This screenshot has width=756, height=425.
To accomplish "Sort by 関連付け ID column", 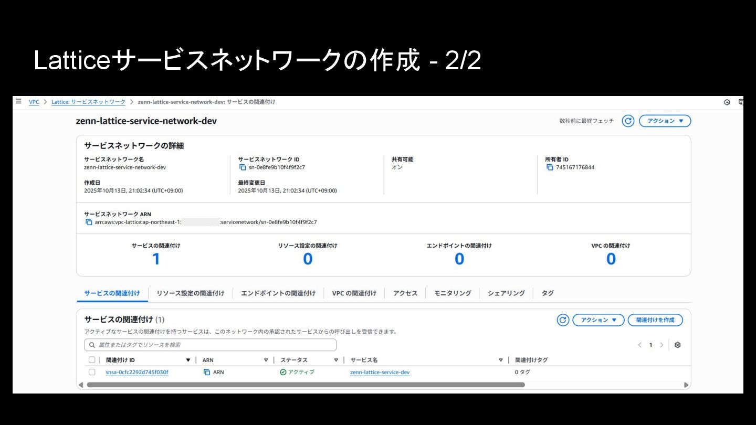I will pos(188,360).
